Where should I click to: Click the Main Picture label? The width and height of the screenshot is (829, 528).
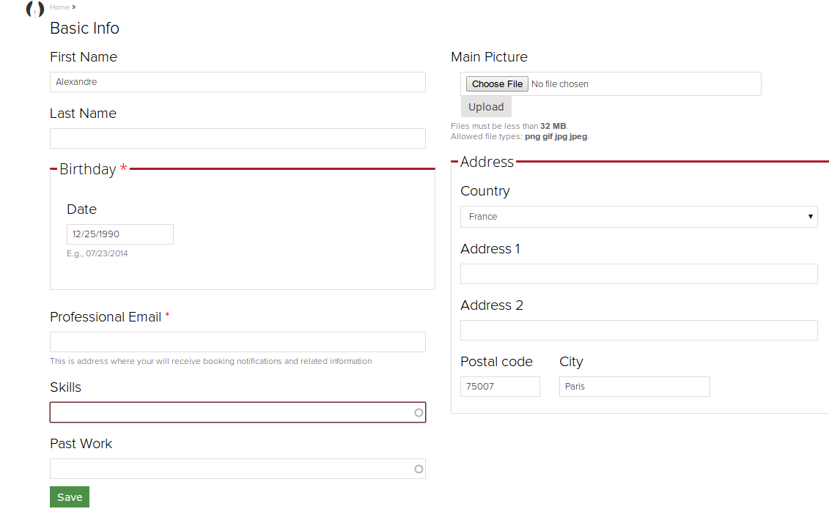coord(489,57)
